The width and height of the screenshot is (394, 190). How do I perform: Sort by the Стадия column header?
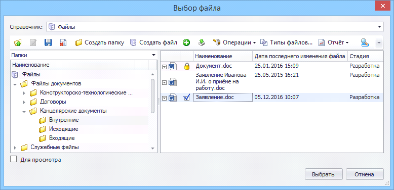366,56
